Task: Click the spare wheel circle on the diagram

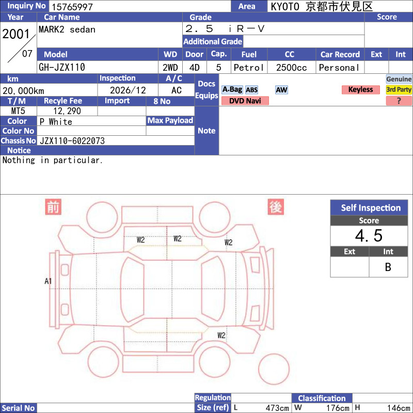Action: (274, 369)
